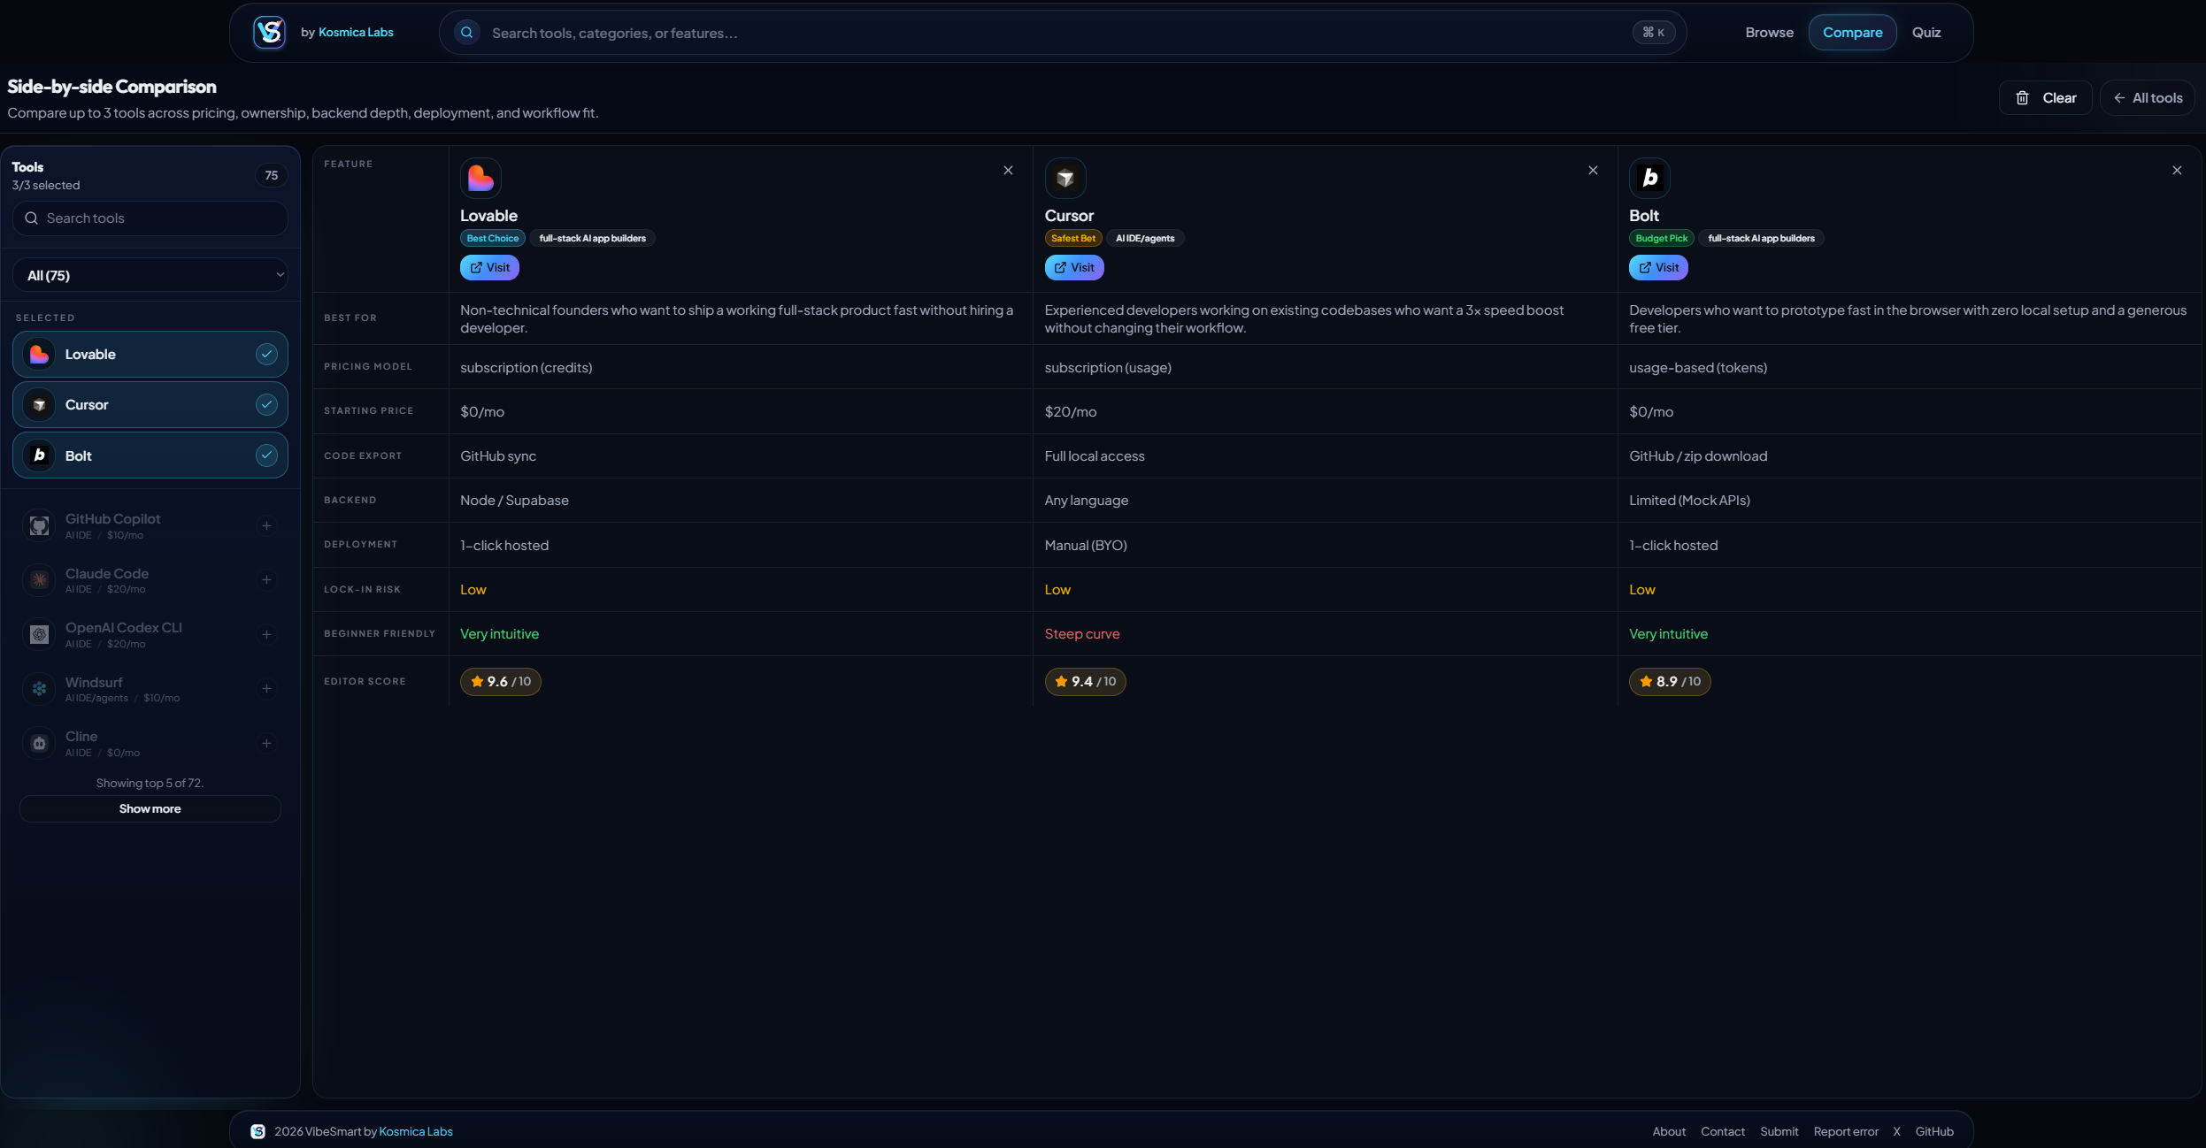
Task: Visit the Cursor website
Action: click(1074, 268)
